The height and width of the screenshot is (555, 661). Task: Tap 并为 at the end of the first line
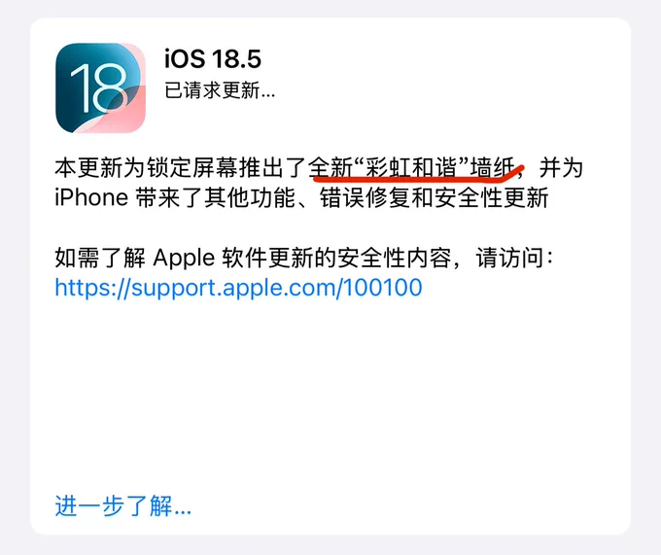pos(561,168)
